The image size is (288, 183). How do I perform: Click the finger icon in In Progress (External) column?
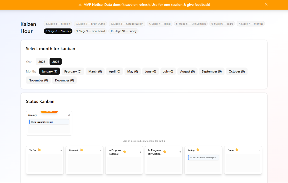pyautogui.click(x=124, y=151)
